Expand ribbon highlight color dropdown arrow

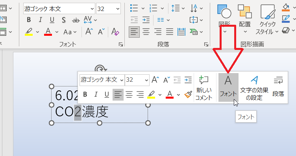[x=37, y=32]
